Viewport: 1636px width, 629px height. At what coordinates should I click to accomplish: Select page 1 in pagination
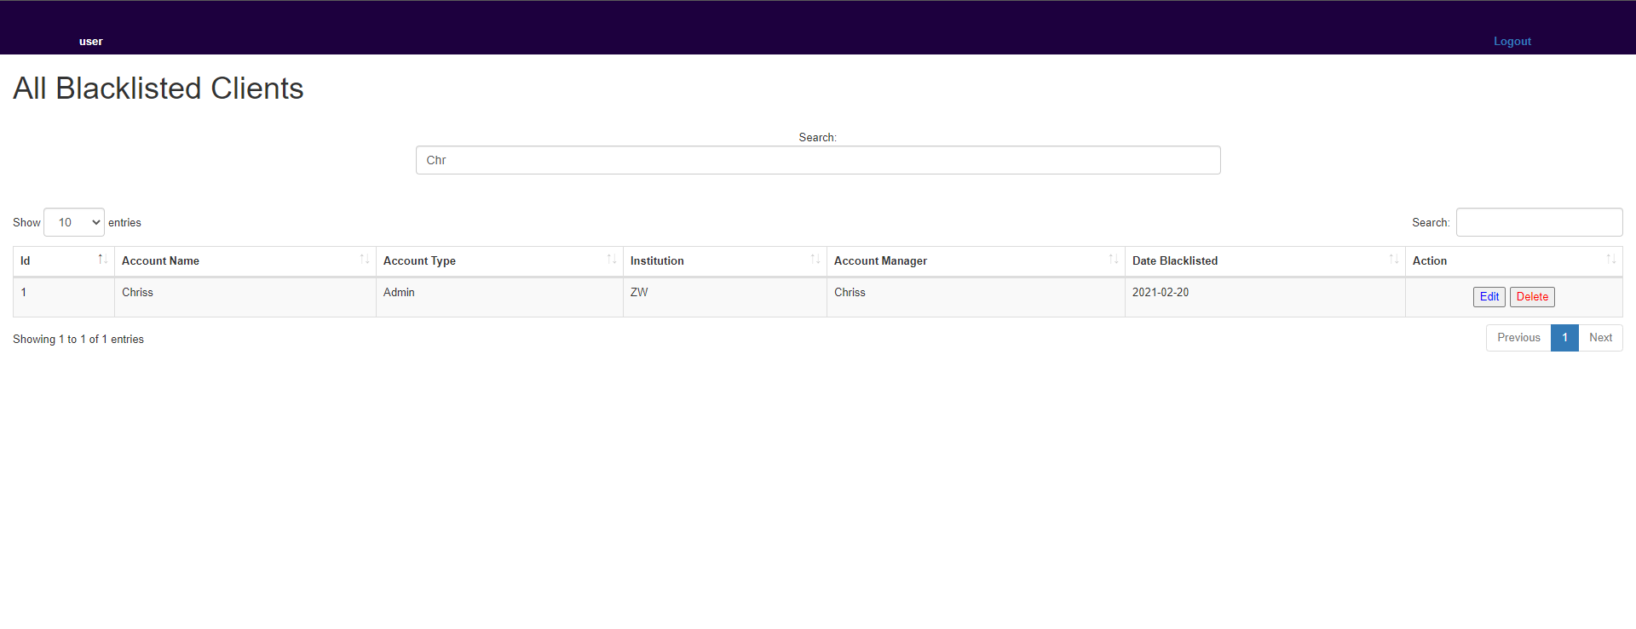(1564, 338)
